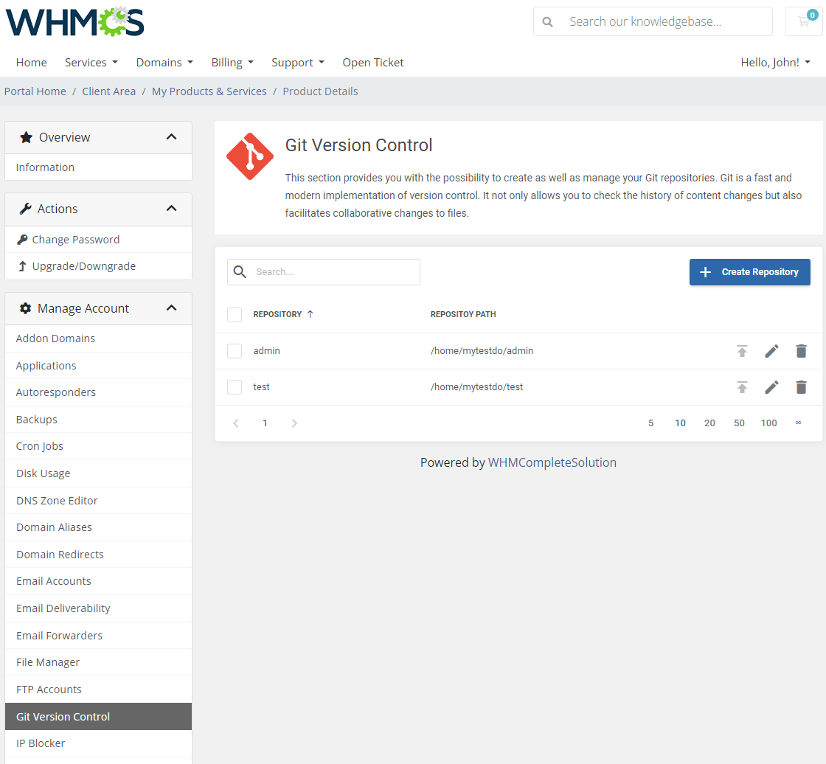This screenshot has width=826, height=764.
Task: Open Email Accounts in sidebar
Action: click(x=99, y=581)
